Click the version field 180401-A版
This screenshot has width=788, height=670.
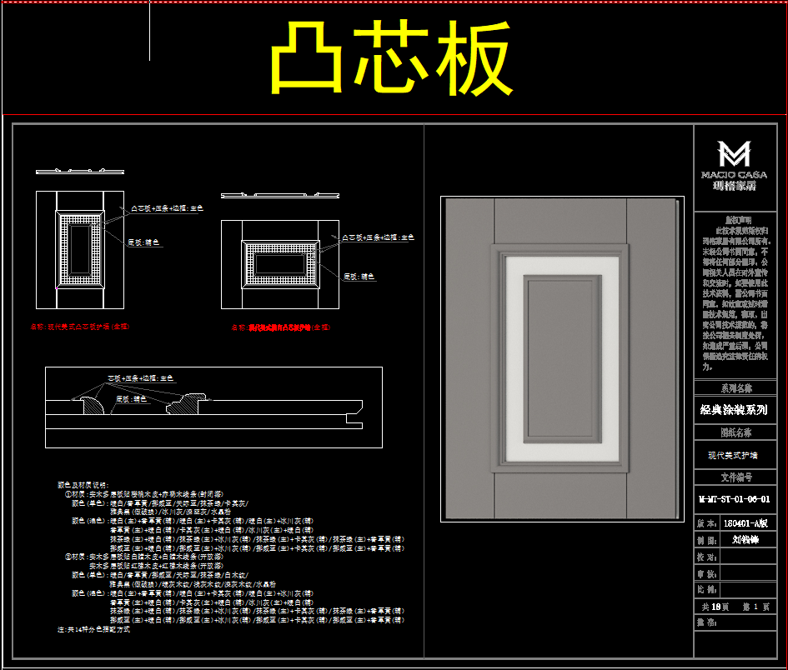coord(747,523)
